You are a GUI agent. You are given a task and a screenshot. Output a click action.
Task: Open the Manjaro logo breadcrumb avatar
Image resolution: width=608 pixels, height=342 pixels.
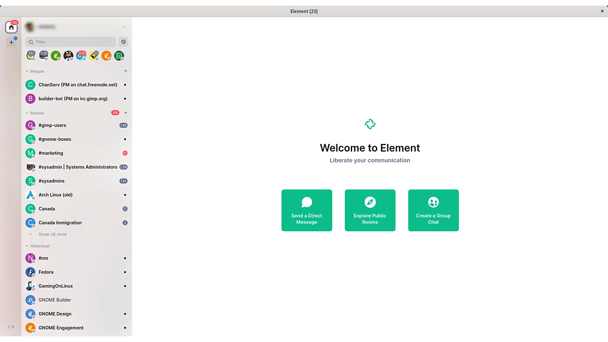click(x=119, y=56)
